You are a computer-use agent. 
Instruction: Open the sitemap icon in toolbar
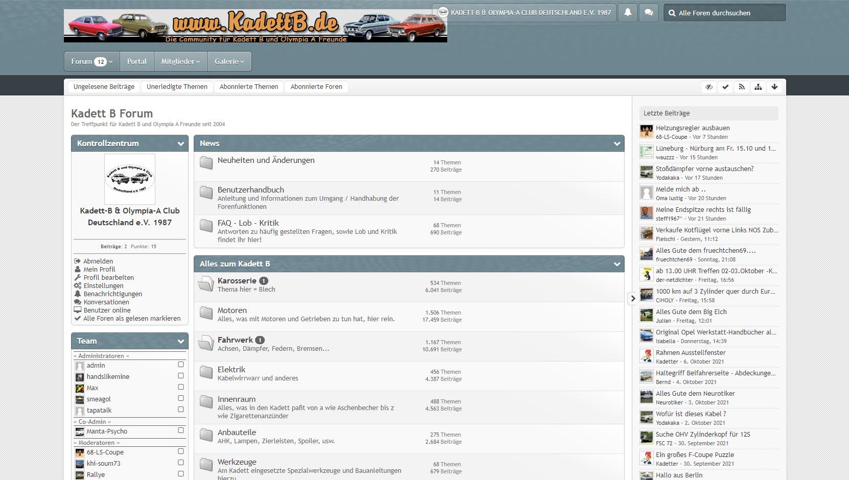pos(758,87)
